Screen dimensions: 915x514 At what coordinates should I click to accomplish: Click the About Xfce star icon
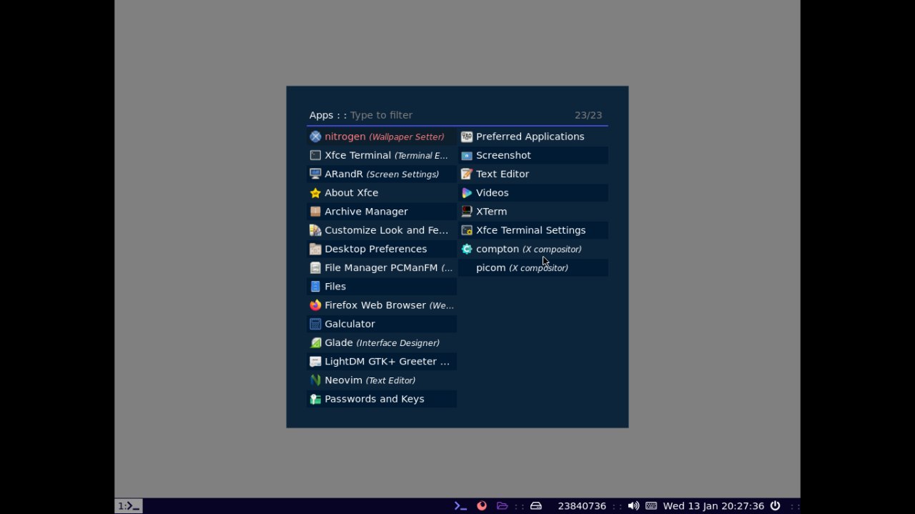(315, 193)
